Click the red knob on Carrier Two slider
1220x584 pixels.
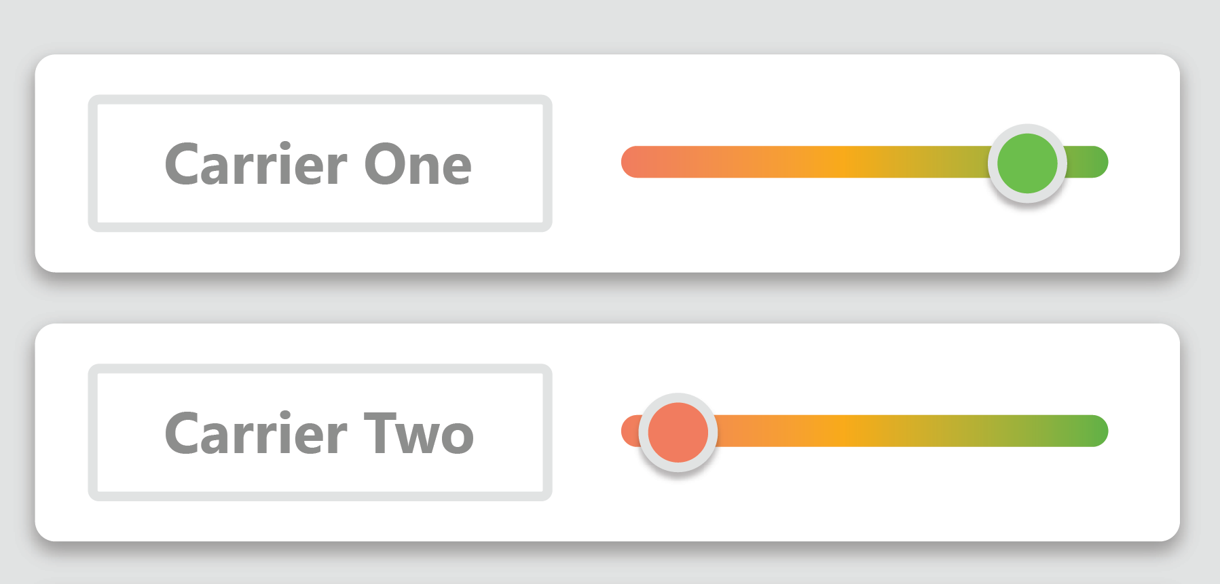678,432
